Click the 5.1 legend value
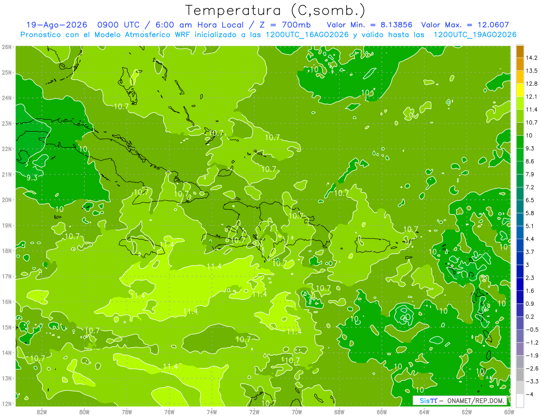Image resolution: width=541 pixels, height=418 pixels. (x=530, y=226)
